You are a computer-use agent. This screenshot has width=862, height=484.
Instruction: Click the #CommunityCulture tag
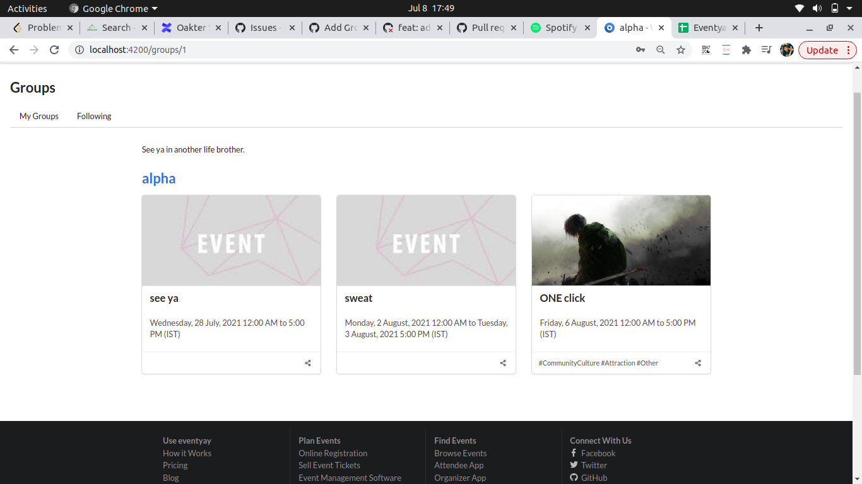click(569, 363)
